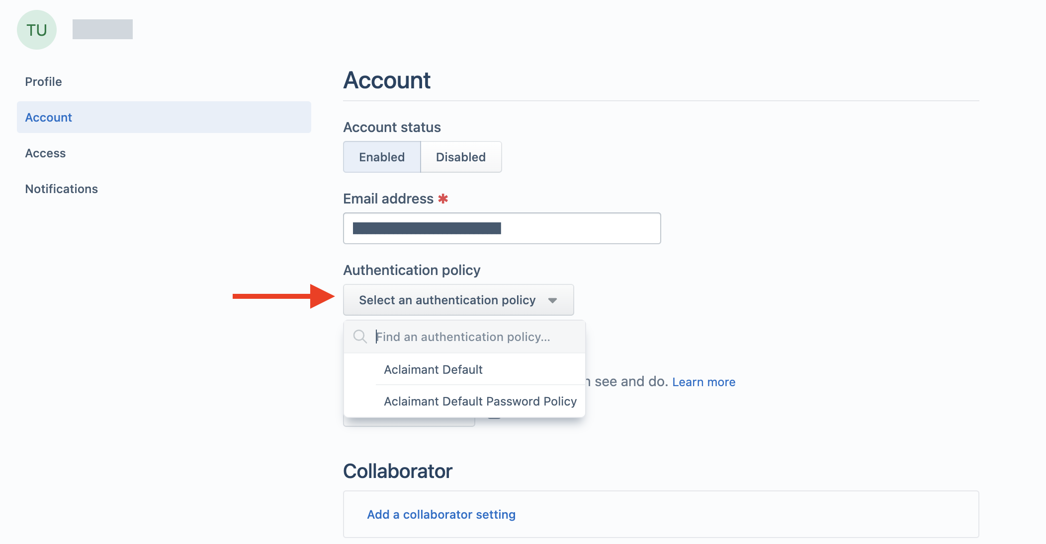
Task: Set account status to Enabled
Action: (x=382, y=157)
